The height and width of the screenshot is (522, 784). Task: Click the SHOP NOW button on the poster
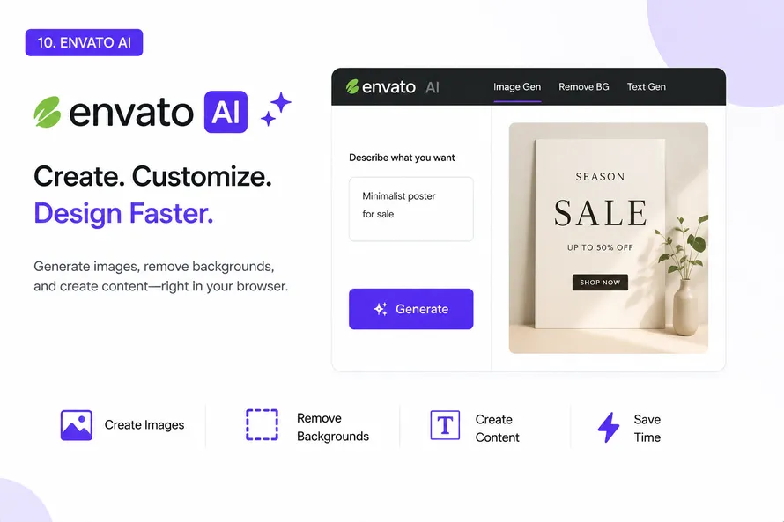[600, 283]
